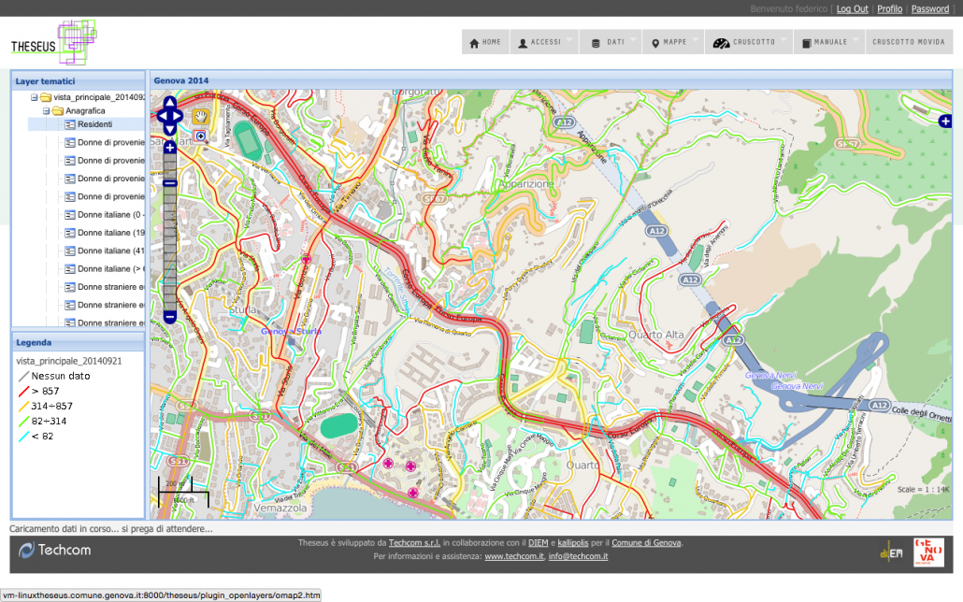Click the Layer tematici panel header
This screenshot has width=963, height=602.
[78, 81]
